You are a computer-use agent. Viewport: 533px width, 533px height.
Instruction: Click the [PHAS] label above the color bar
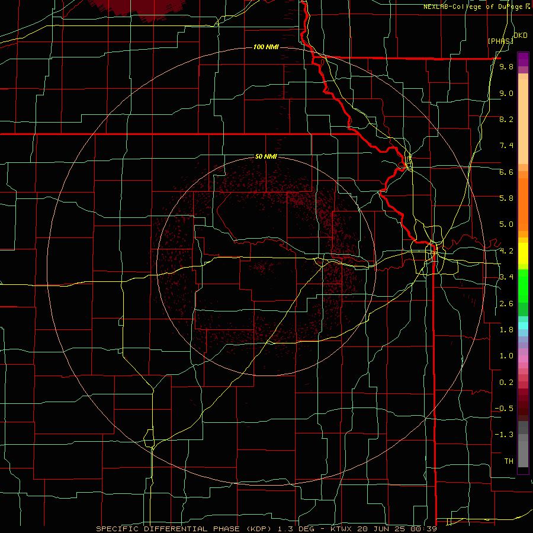click(500, 41)
